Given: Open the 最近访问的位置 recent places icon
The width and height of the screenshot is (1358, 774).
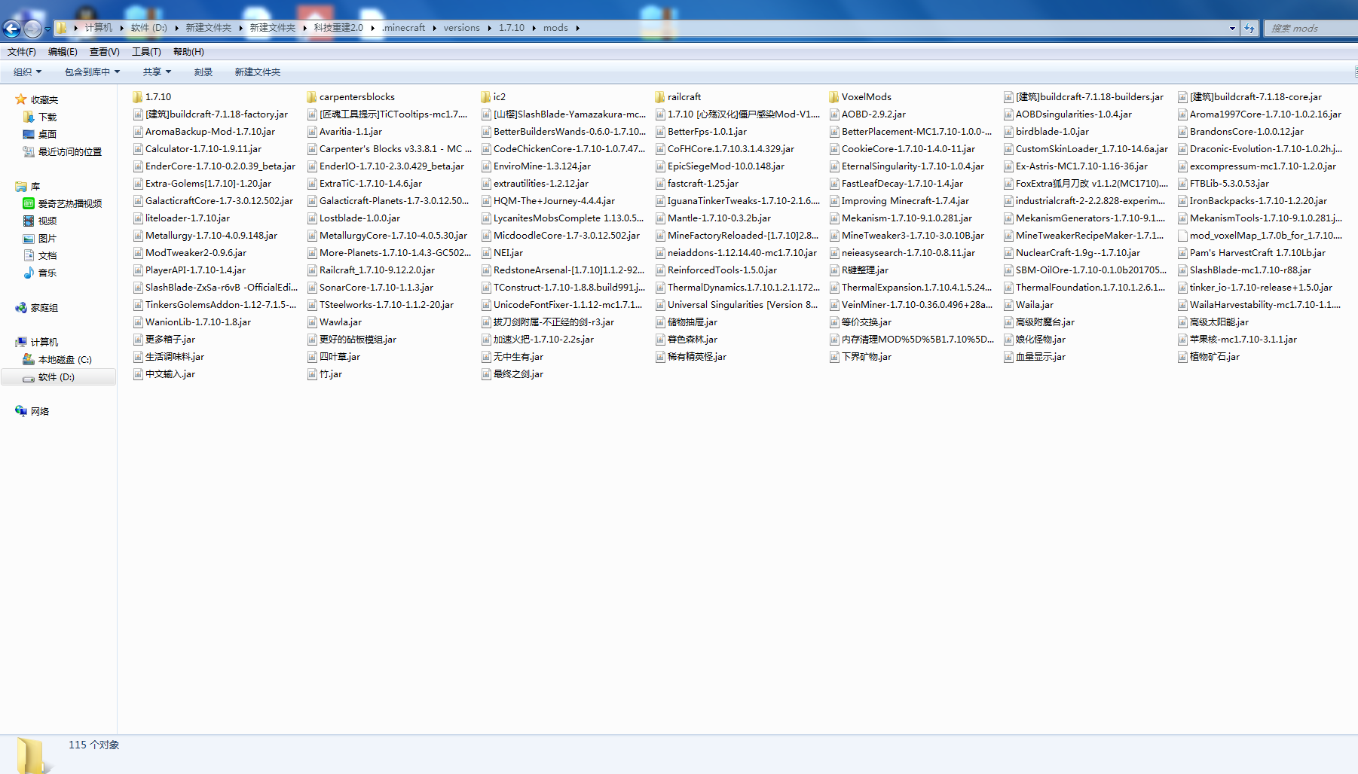Looking at the screenshot, I should 29,151.
